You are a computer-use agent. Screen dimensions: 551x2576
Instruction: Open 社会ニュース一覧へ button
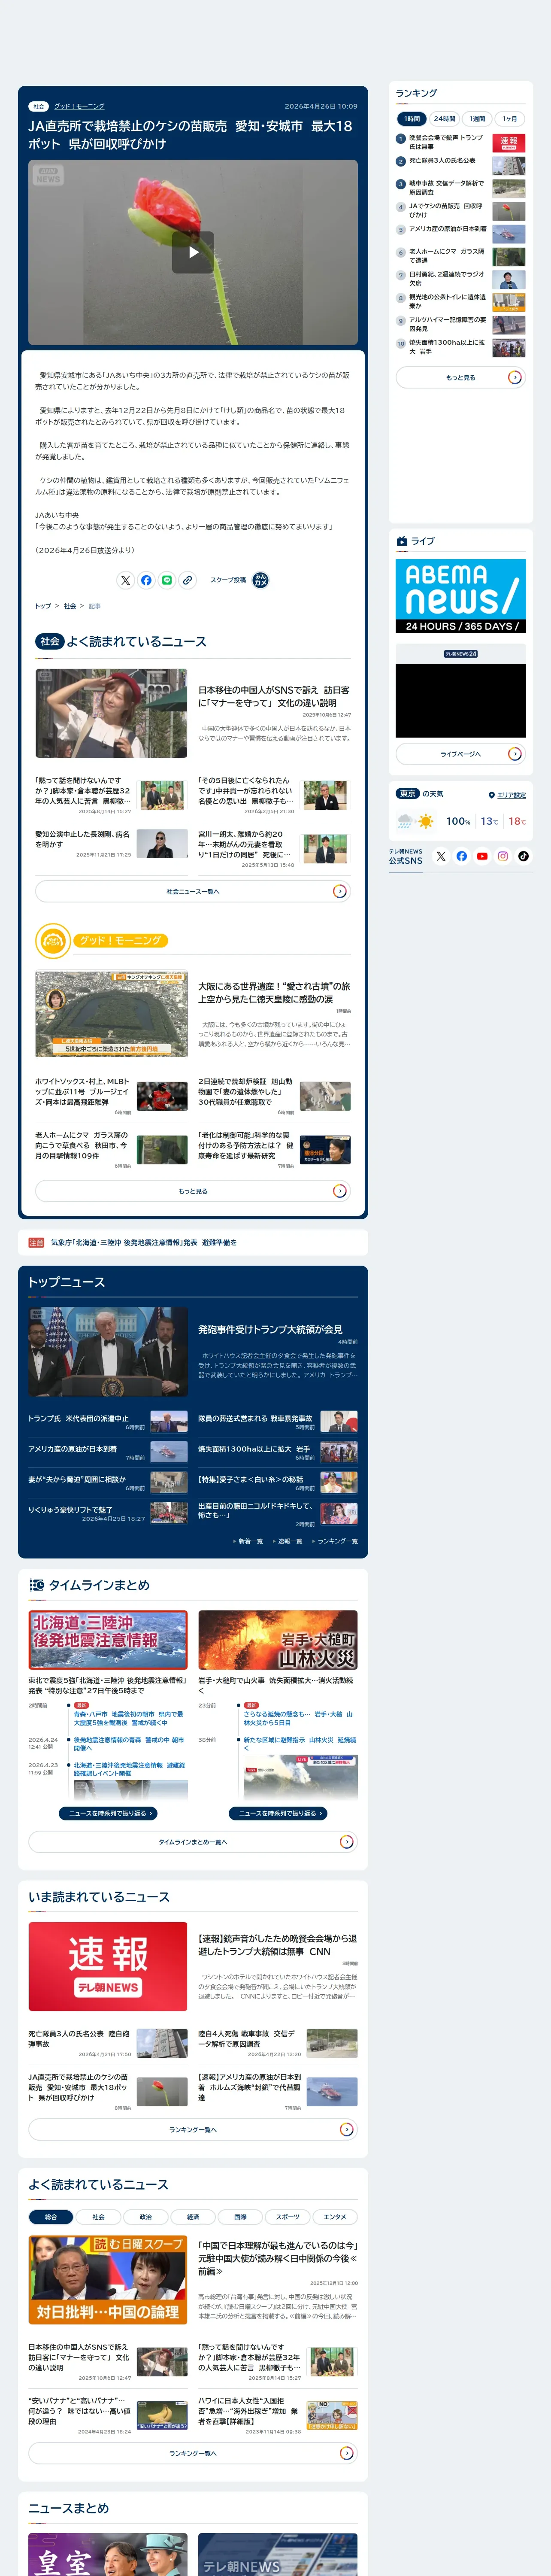[x=193, y=891]
